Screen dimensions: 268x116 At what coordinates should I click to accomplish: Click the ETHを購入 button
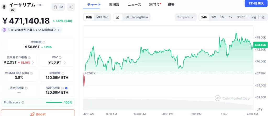[x=256, y=3]
